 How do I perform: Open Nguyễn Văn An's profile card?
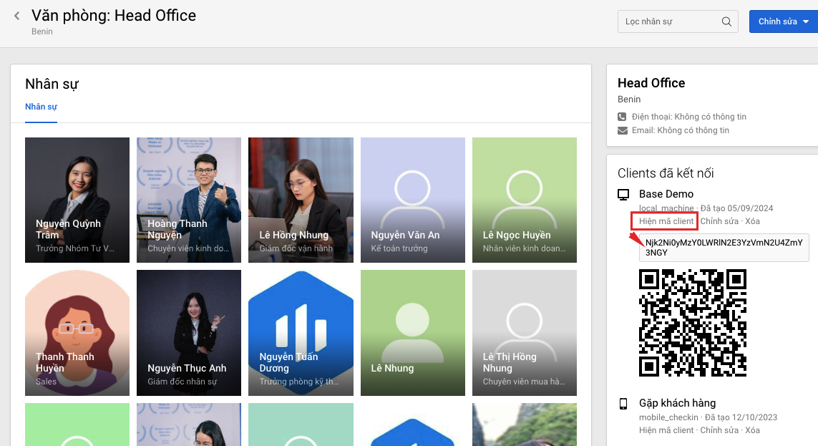point(413,200)
